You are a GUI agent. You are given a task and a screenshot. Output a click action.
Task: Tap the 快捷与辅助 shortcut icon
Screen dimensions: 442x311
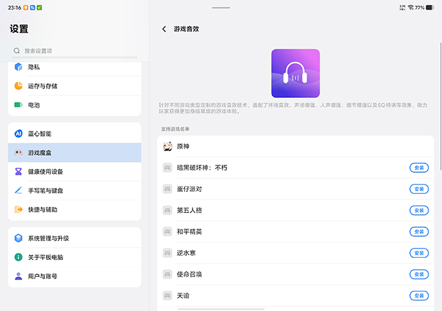coord(18,210)
